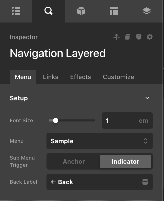This screenshot has height=201, width=164.
Task: Open the Layers stack icon
Action: pos(147,11)
